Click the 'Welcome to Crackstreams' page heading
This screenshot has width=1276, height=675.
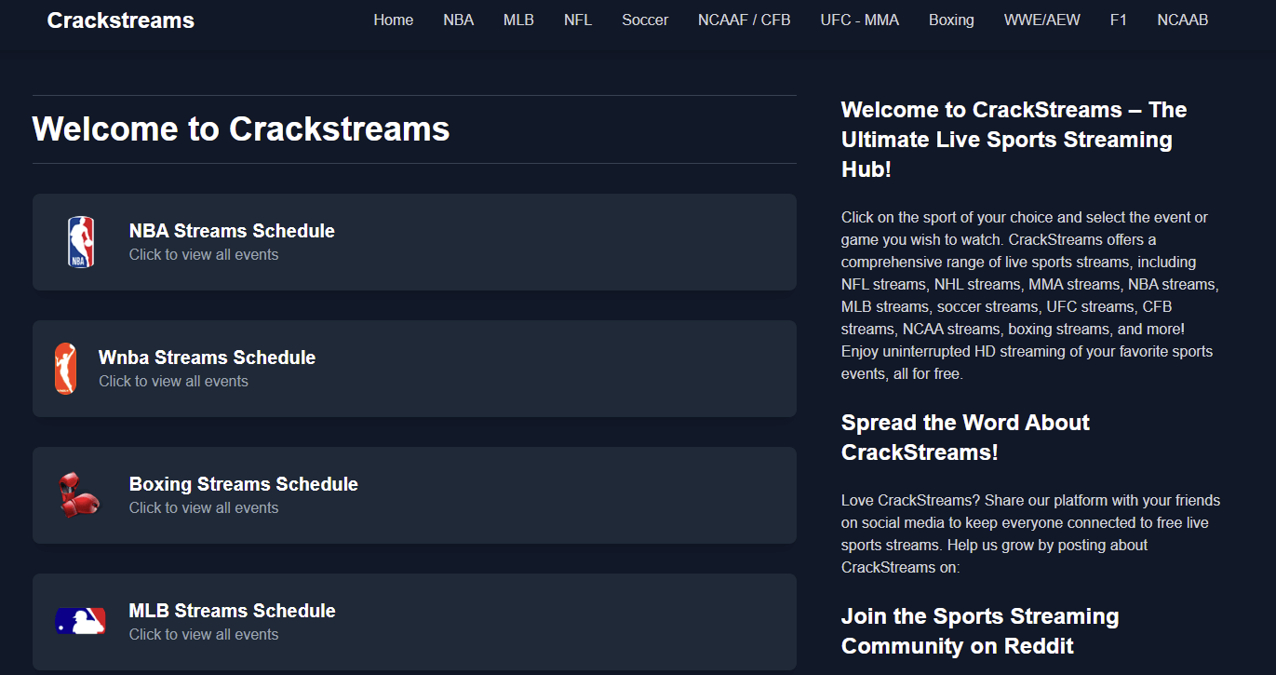241,128
